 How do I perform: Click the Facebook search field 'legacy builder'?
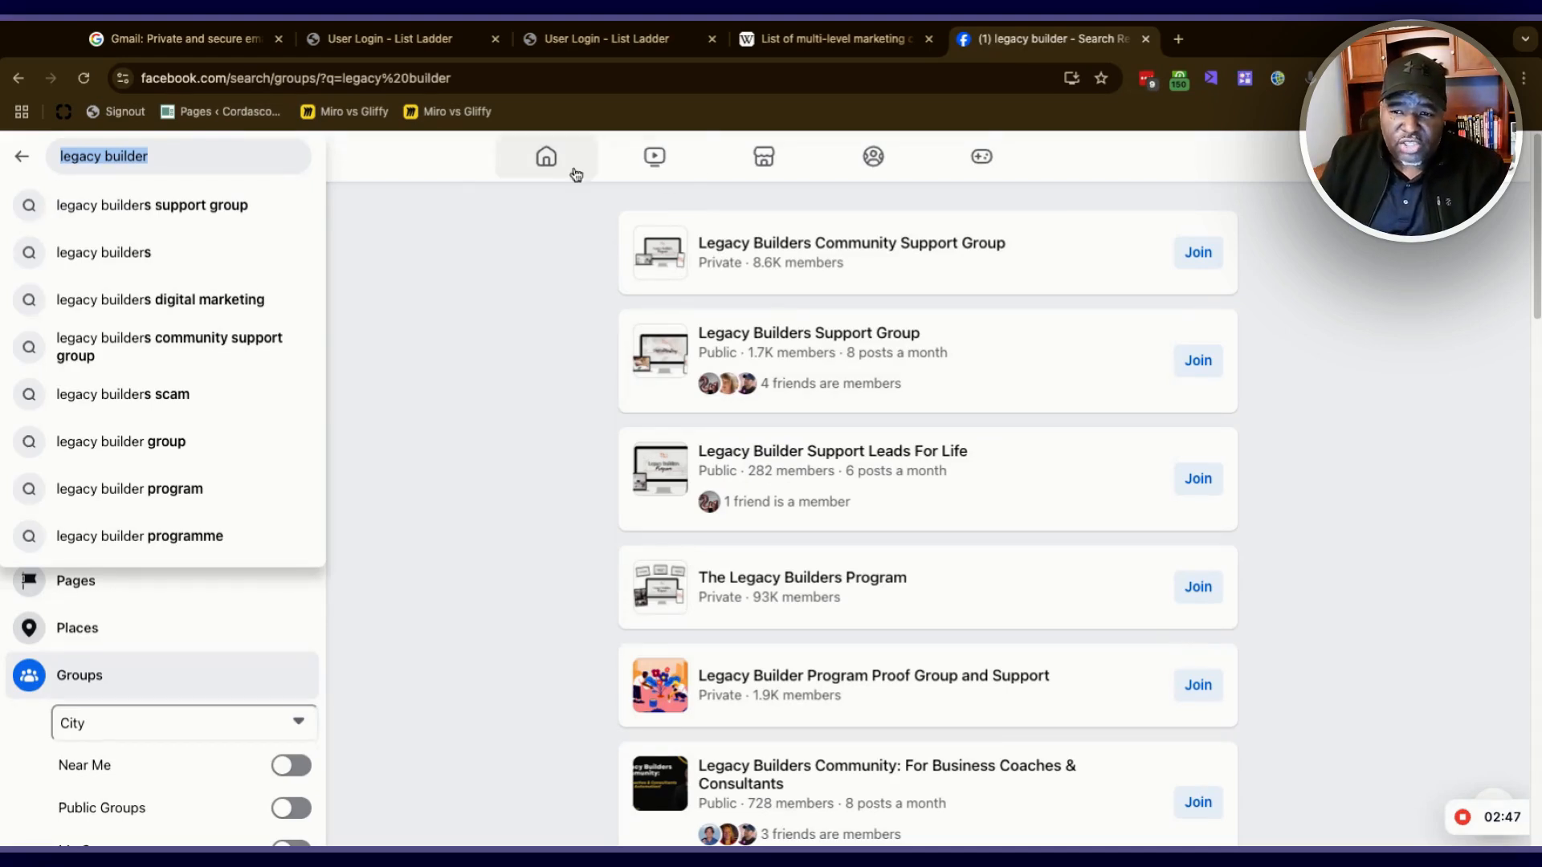(x=178, y=157)
